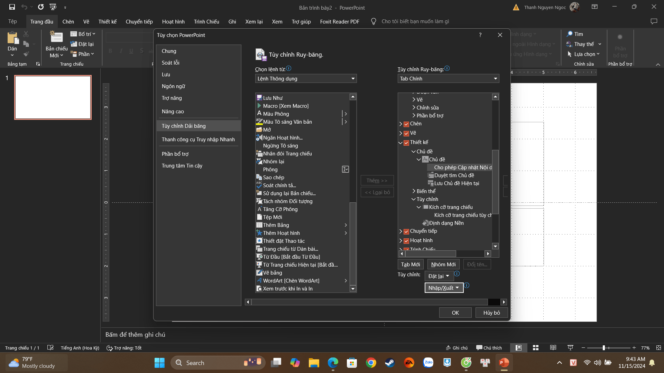Open the Nhập/Xuất dropdown button
The width and height of the screenshot is (664, 373).
coord(444,288)
